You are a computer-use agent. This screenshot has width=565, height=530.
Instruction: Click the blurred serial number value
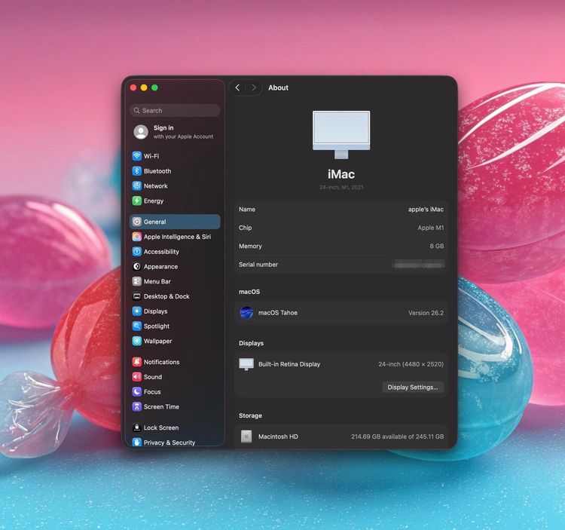tap(419, 265)
